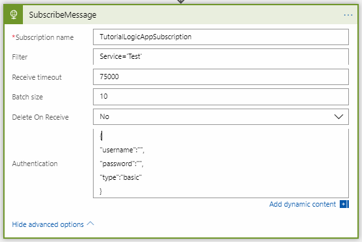This screenshot has height=242, width=362.
Task: Place cursor on the "username" line in Authentication
Action: [x=122, y=150]
